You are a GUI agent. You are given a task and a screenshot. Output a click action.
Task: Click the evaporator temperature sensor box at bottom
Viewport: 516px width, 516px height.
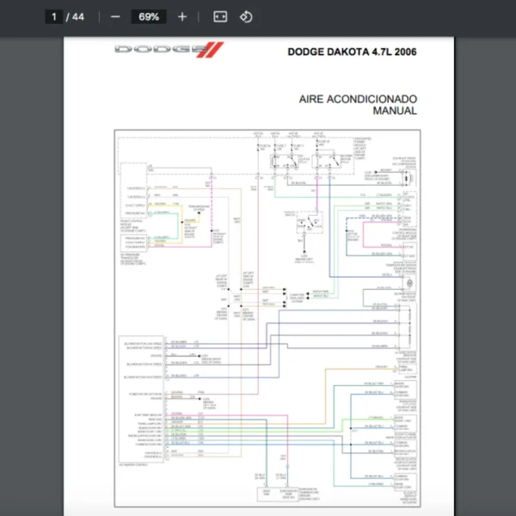286,494
